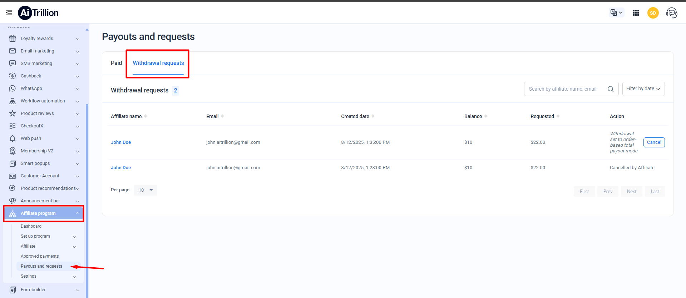Viewport: 686px width, 298px height.
Task: Click the WhatsApp icon in sidebar
Action: point(13,89)
